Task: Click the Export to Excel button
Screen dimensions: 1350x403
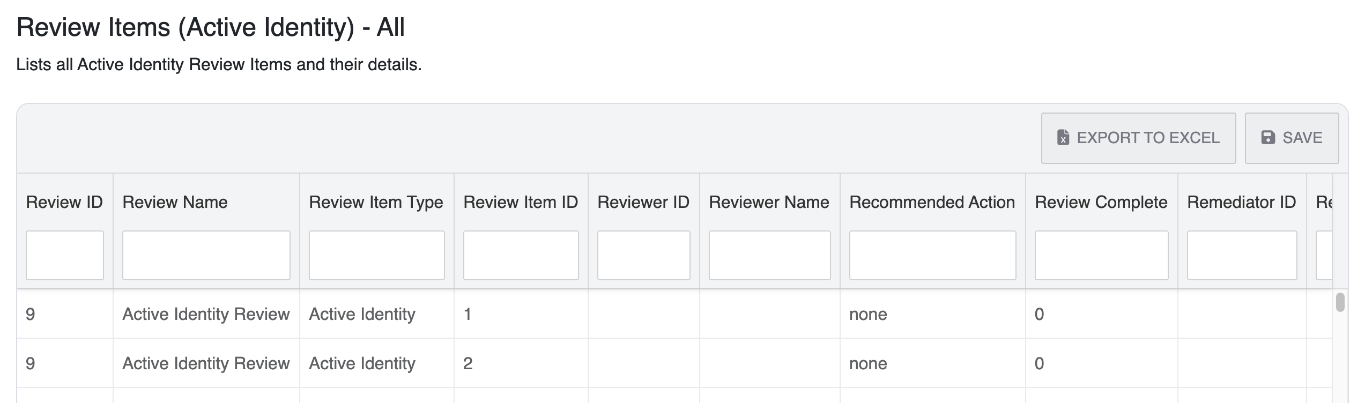Action: click(1138, 138)
